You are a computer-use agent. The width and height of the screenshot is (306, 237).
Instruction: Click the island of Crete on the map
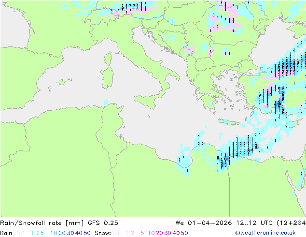coord(228,122)
